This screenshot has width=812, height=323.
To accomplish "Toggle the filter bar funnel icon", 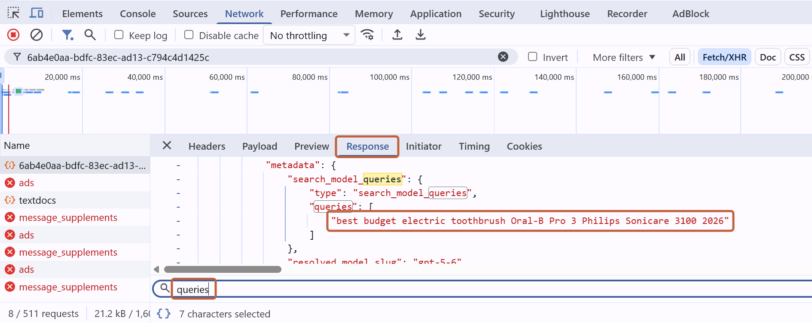I will (67, 35).
